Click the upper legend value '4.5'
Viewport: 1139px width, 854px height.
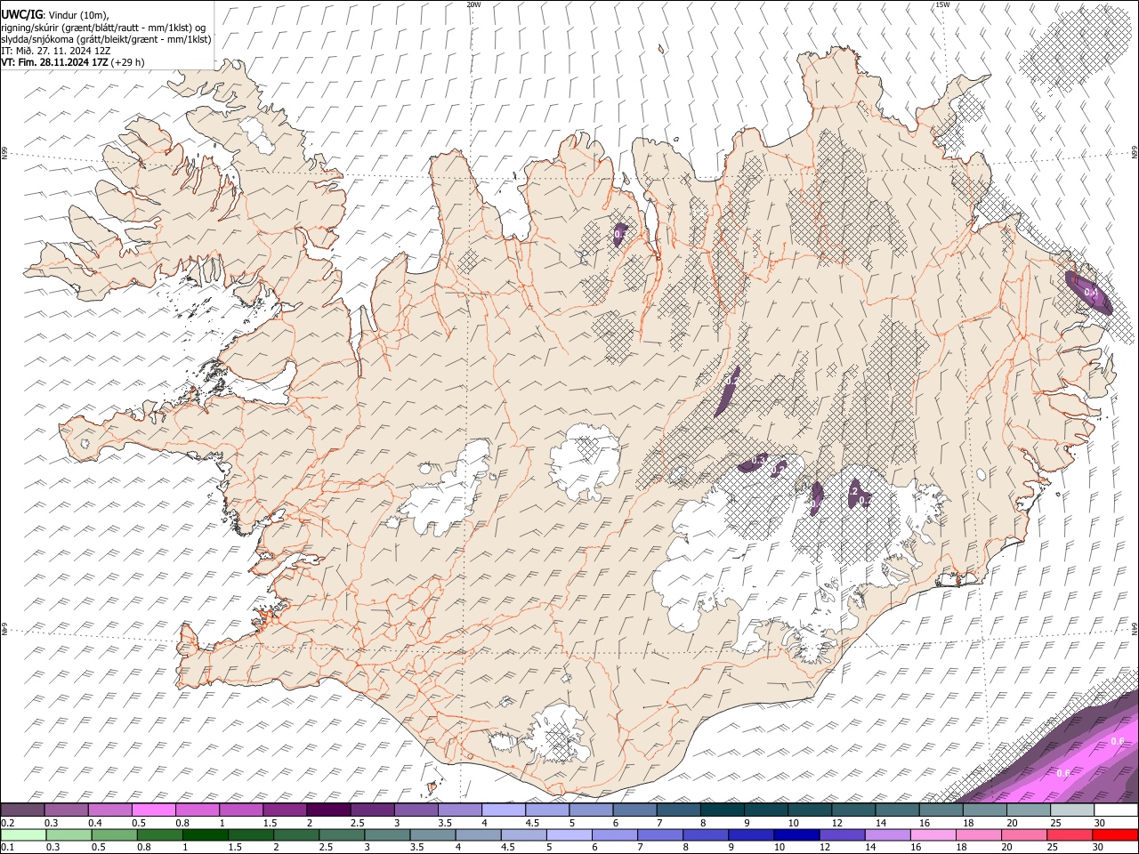tap(531, 823)
